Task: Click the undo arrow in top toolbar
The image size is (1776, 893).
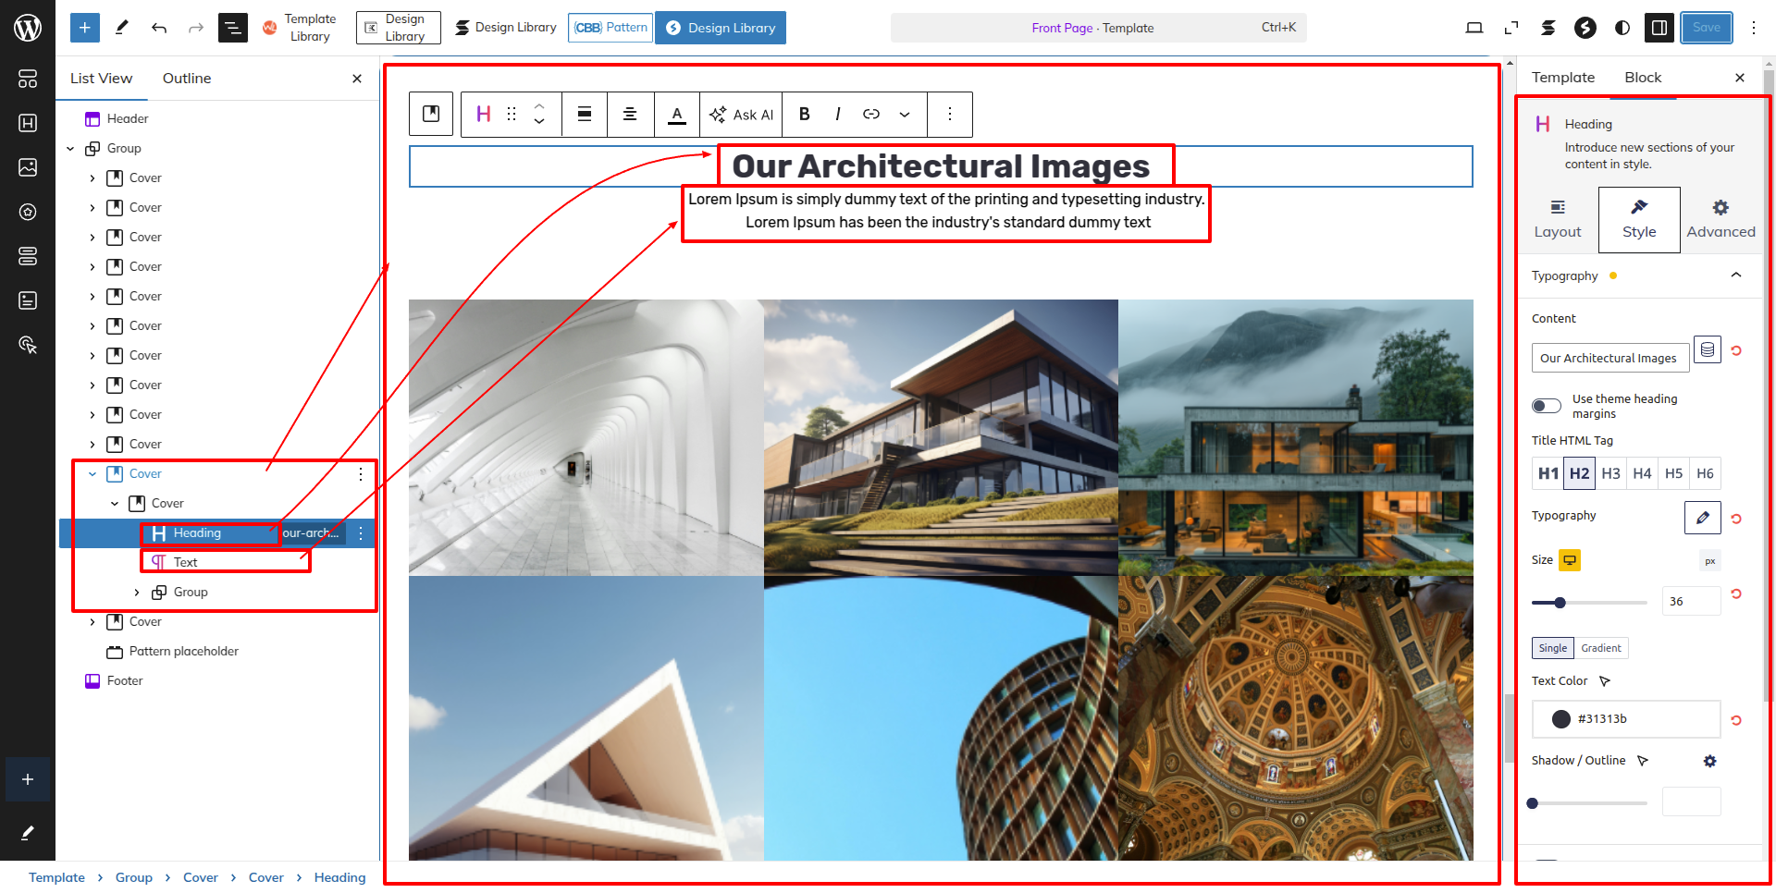Action: pos(159,28)
